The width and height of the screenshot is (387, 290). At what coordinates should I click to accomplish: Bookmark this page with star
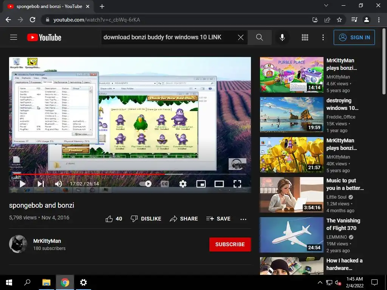(x=339, y=20)
